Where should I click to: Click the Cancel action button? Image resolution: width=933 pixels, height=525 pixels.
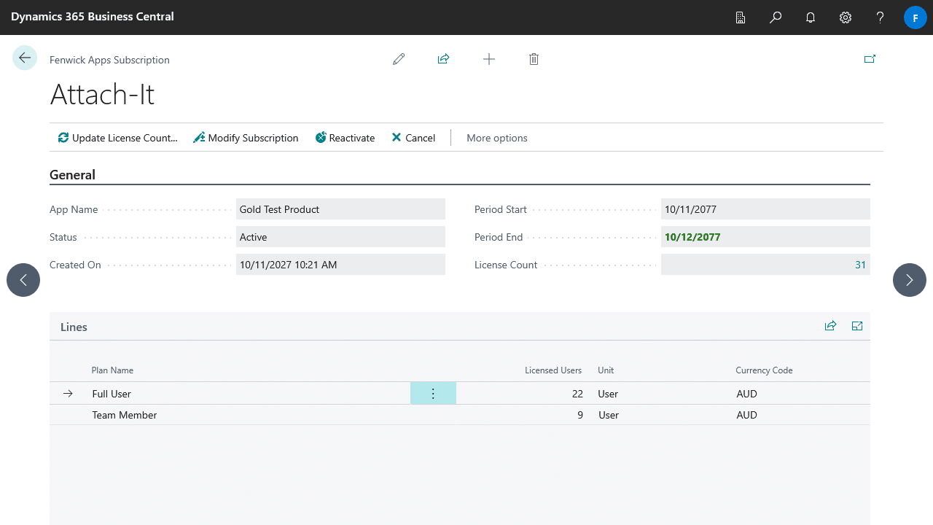click(413, 138)
